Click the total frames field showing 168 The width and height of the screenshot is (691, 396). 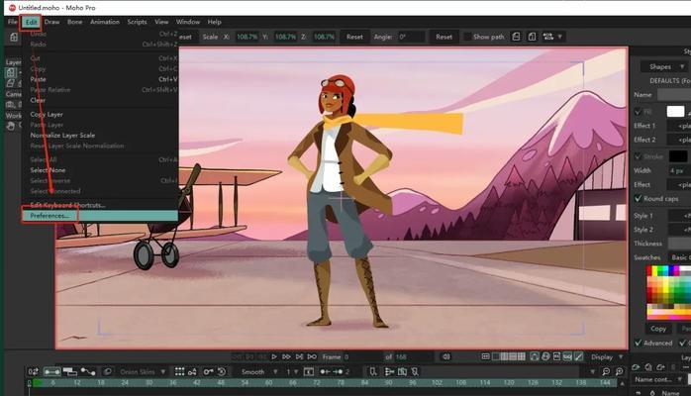414,356
